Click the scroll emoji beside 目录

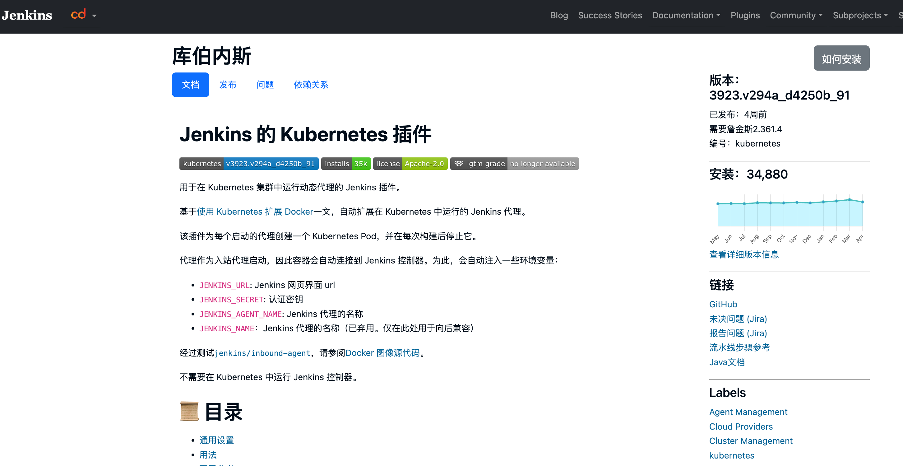[x=189, y=411]
